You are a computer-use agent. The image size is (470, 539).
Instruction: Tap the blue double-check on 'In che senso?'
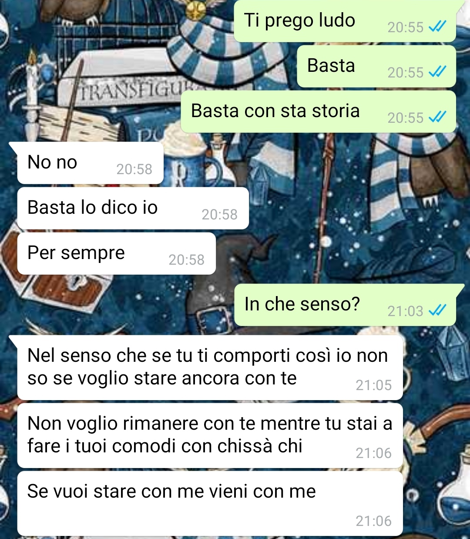(437, 311)
